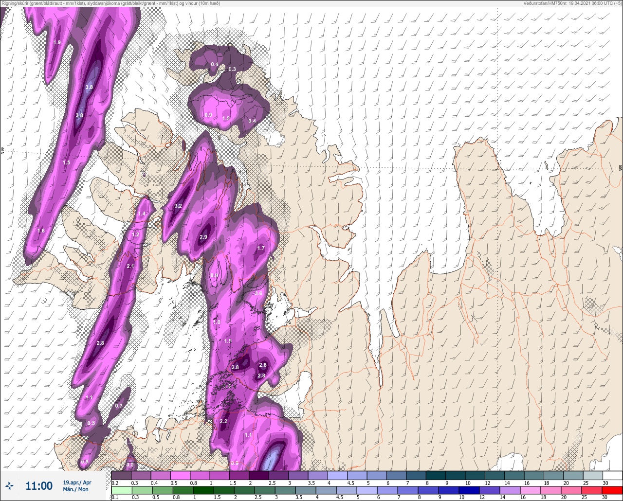Click the dusky purple first swatch in upper legend row
Image resolution: width=623 pixels, height=501 pixels.
point(121,475)
